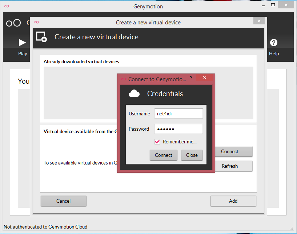Click small logo in credentials dialog title bar
This screenshot has width=297, height=234.
124,79
